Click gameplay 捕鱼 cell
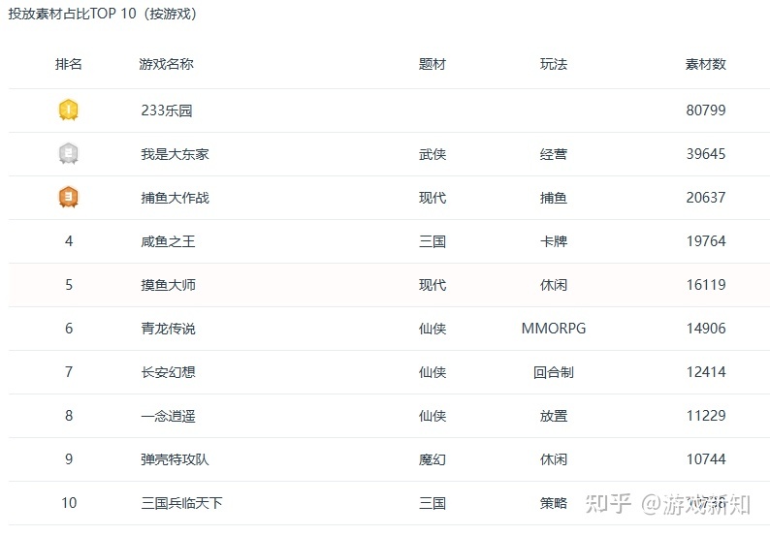The width and height of the screenshot is (770, 536). point(554,198)
